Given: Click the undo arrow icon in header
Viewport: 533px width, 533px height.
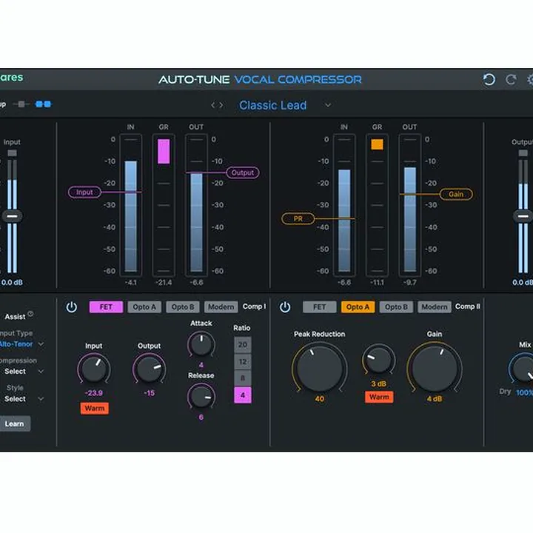Looking at the screenshot, I should coord(489,79).
